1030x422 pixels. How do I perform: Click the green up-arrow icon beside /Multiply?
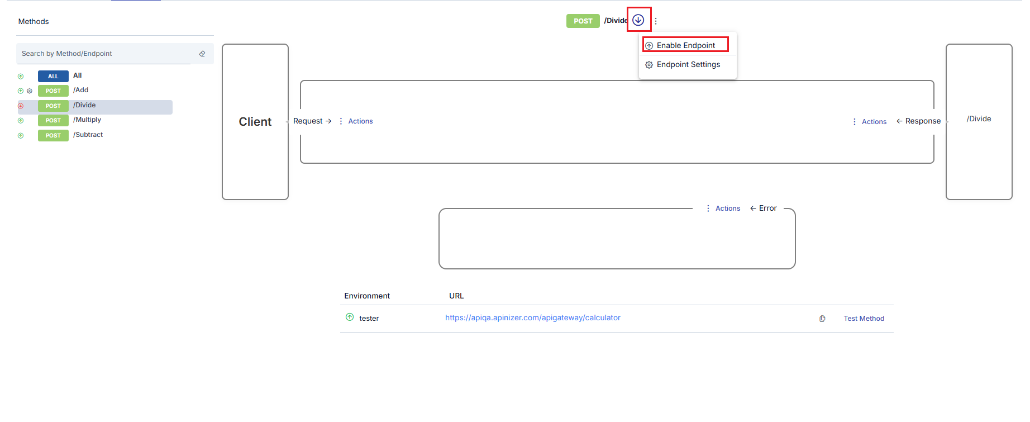point(21,120)
